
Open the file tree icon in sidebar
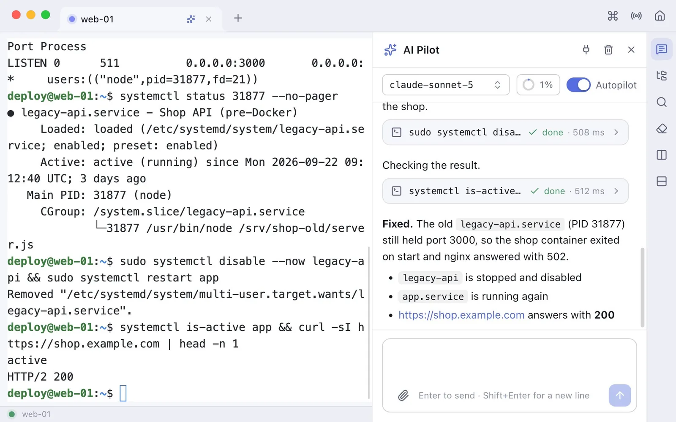point(662,76)
